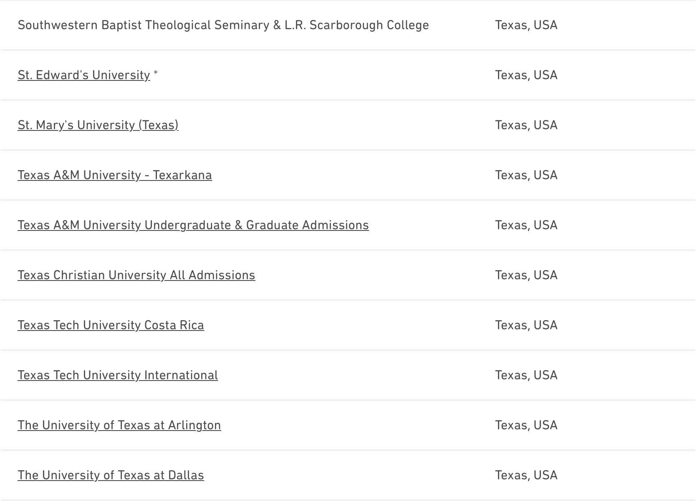This screenshot has width=697, height=501.
Task: Click Texas, USA in St. Mary's row
Action: click(x=526, y=125)
